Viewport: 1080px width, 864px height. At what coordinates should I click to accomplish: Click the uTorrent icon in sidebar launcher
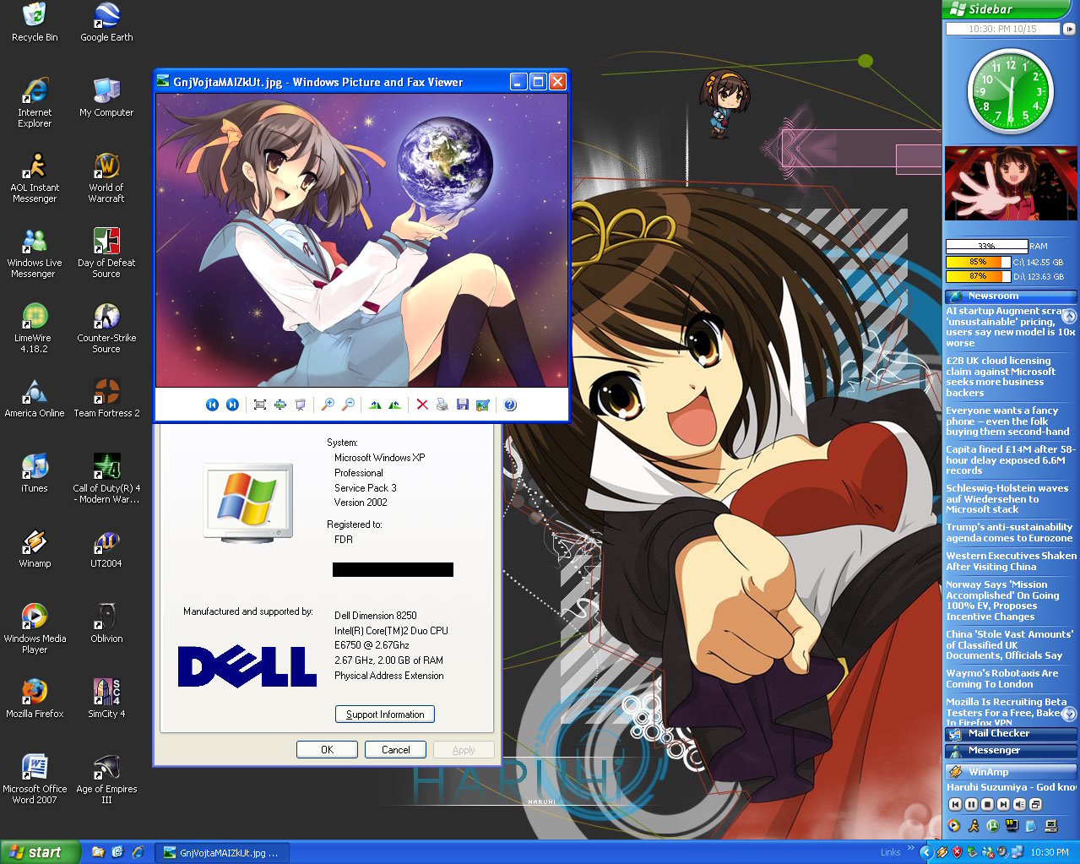pyautogui.click(x=993, y=826)
